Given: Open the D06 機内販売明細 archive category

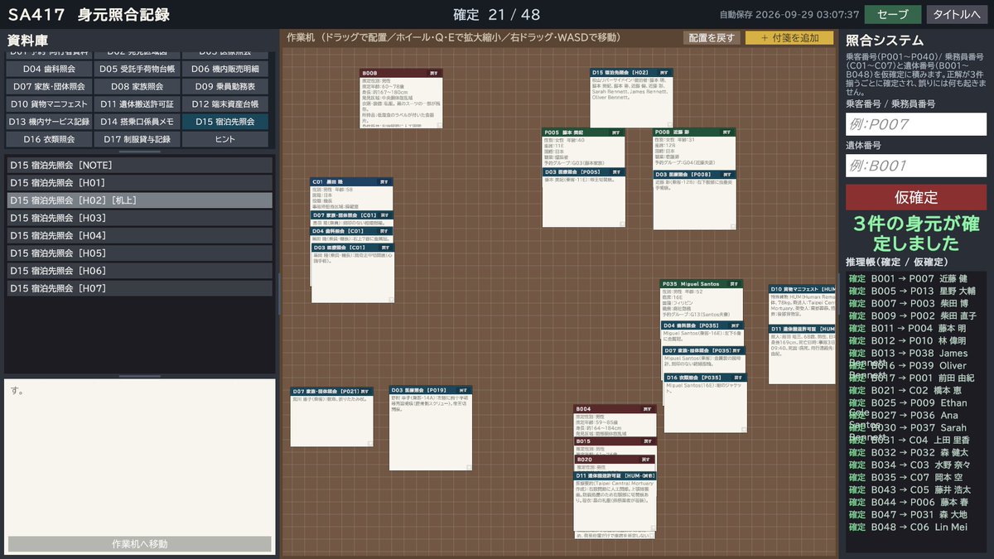Looking at the screenshot, I should (x=224, y=70).
